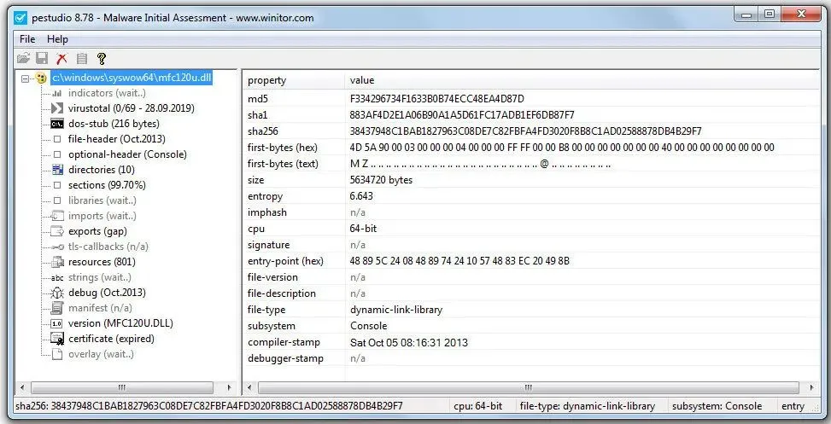This screenshot has width=831, height=424.
Task: Click square icon beside sections
Action: 57,185
